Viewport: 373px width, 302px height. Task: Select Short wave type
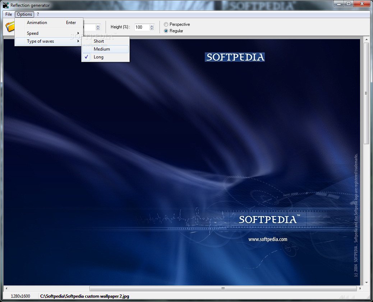(x=105, y=41)
